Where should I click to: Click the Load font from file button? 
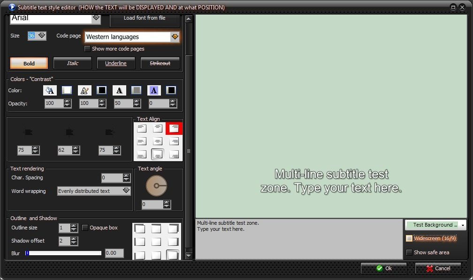pyautogui.click(x=145, y=18)
